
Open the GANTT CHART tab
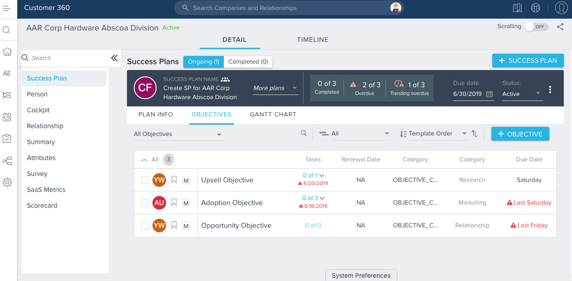[273, 115]
